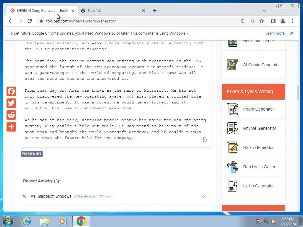
Task: Dismiss the Chrome update notification bar
Action: pyautogui.click(x=291, y=33)
